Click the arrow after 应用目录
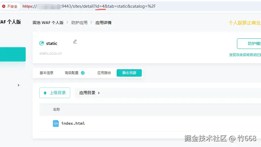261x147 pixels. click(99, 93)
